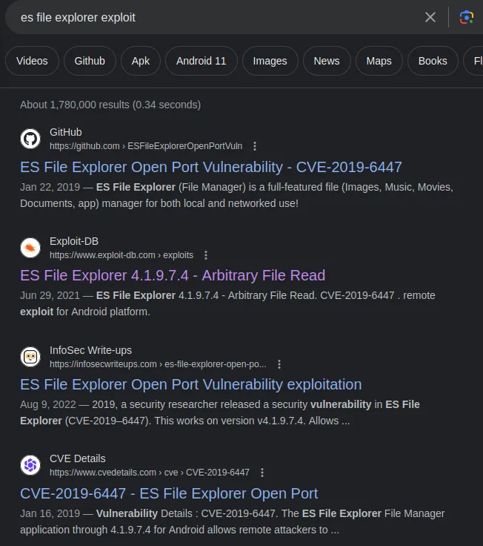The height and width of the screenshot is (546, 483).
Task: Open CVE-2019-6447 - ES File Explorer Open Port link
Action: pyautogui.click(x=169, y=493)
